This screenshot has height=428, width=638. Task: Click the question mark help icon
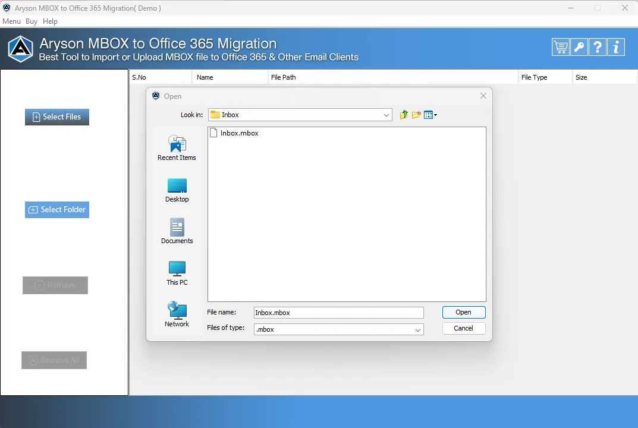598,47
